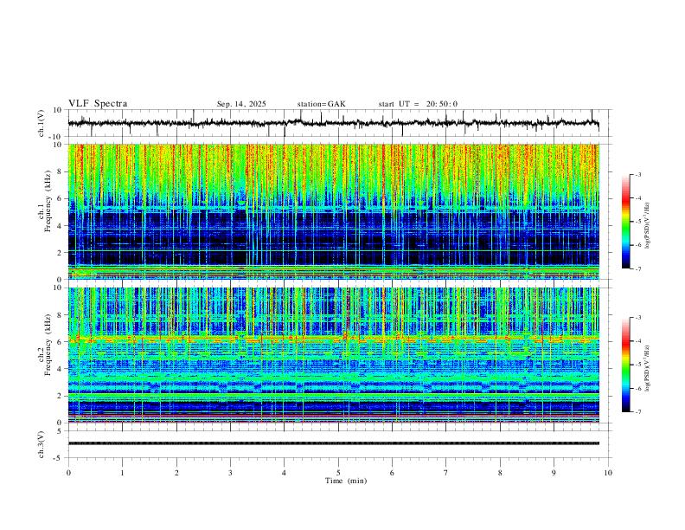The height and width of the screenshot is (530, 685).
Task: Click time axis tick label "1"
Action: click(x=122, y=473)
